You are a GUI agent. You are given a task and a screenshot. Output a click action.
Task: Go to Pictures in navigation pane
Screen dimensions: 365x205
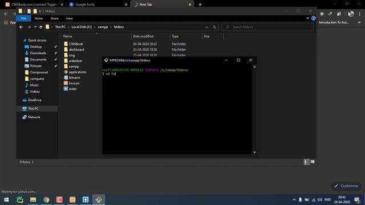(x=35, y=66)
